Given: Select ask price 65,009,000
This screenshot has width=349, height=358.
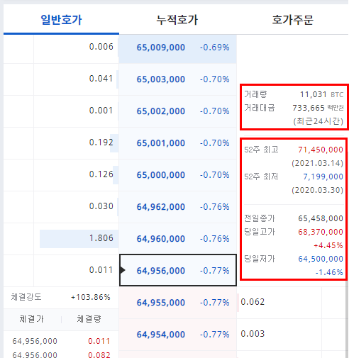Looking at the screenshot, I should point(161,47).
